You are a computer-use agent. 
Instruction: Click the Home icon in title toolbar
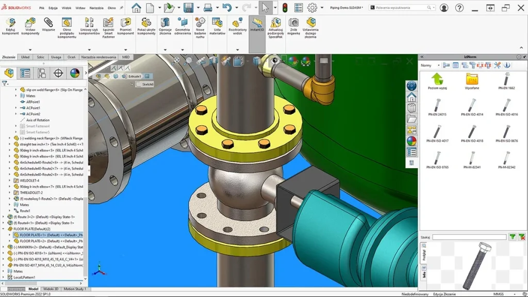pos(136,7)
